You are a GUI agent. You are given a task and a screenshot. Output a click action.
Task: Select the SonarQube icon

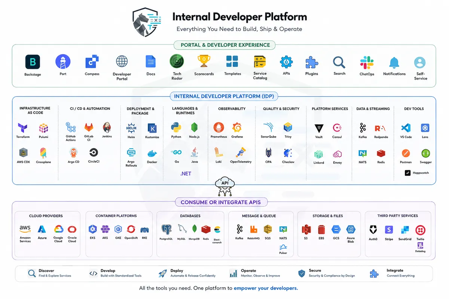[268, 128]
